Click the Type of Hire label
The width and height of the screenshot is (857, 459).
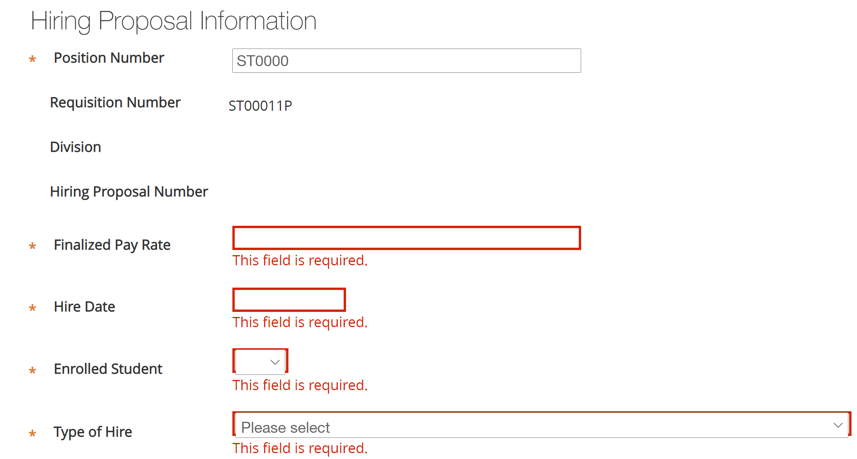tap(93, 432)
